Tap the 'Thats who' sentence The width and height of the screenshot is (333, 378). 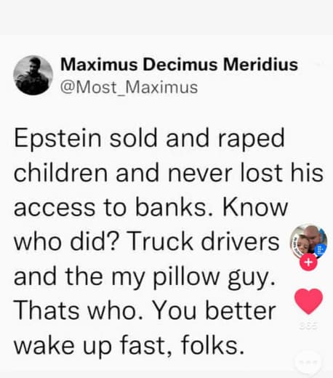tap(78, 310)
